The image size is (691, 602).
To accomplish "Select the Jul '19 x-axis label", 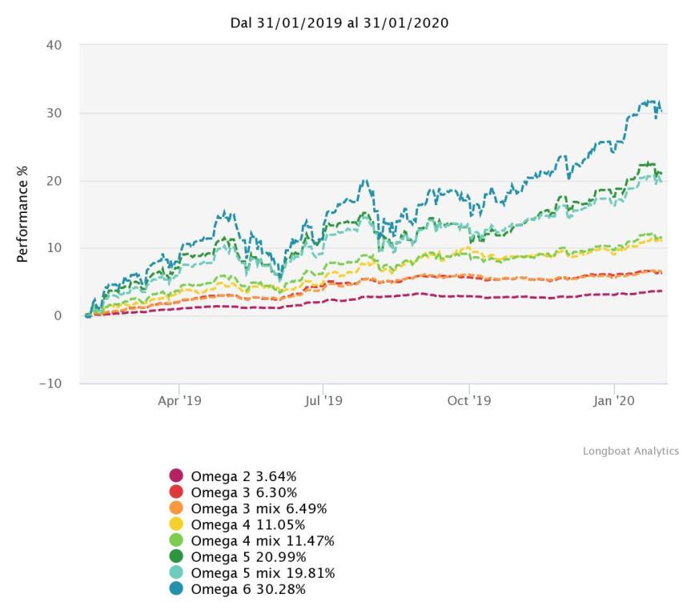I will point(324,399).
